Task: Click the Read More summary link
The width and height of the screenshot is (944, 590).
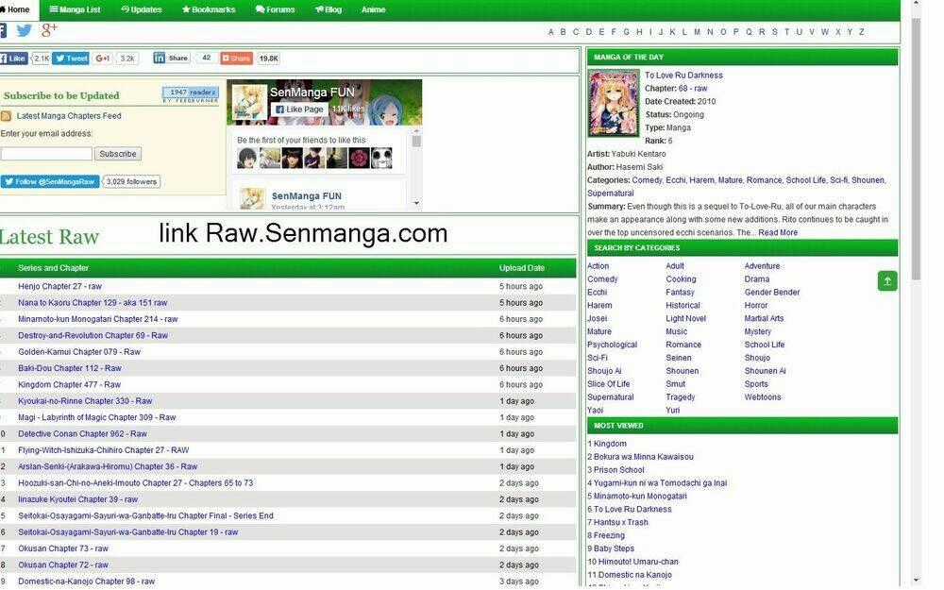Action: [x=778, y=232]
